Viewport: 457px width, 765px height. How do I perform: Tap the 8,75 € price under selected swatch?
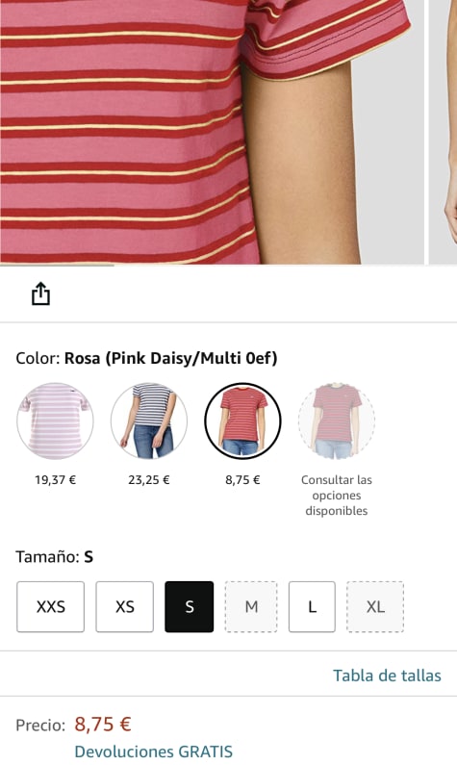[242, 480]
